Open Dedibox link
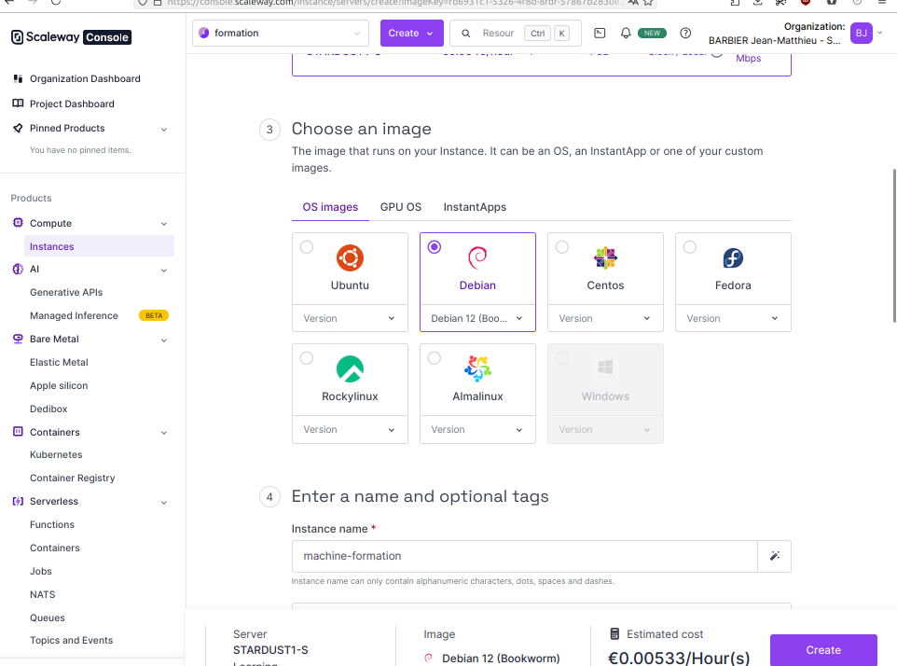The image size is (897, 666). (48, 409)
